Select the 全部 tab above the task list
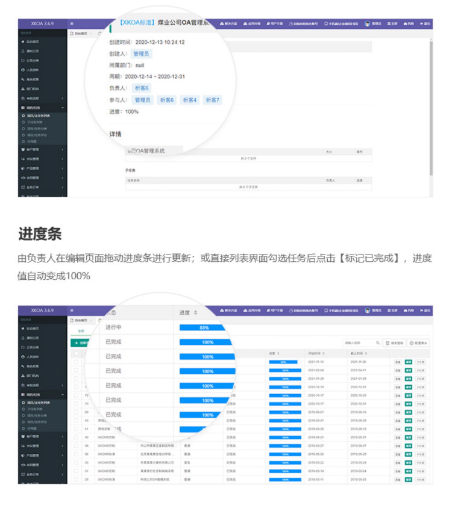Viewport: 452px width, 520px height. click(x=81, y=330)
